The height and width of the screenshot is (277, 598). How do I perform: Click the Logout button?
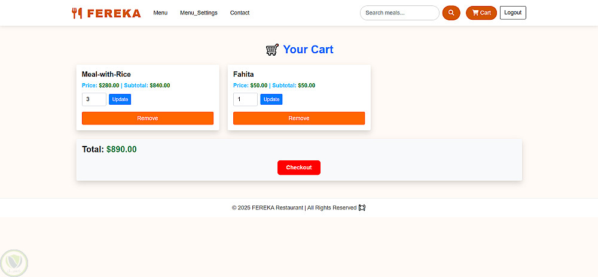coord(513,13)
